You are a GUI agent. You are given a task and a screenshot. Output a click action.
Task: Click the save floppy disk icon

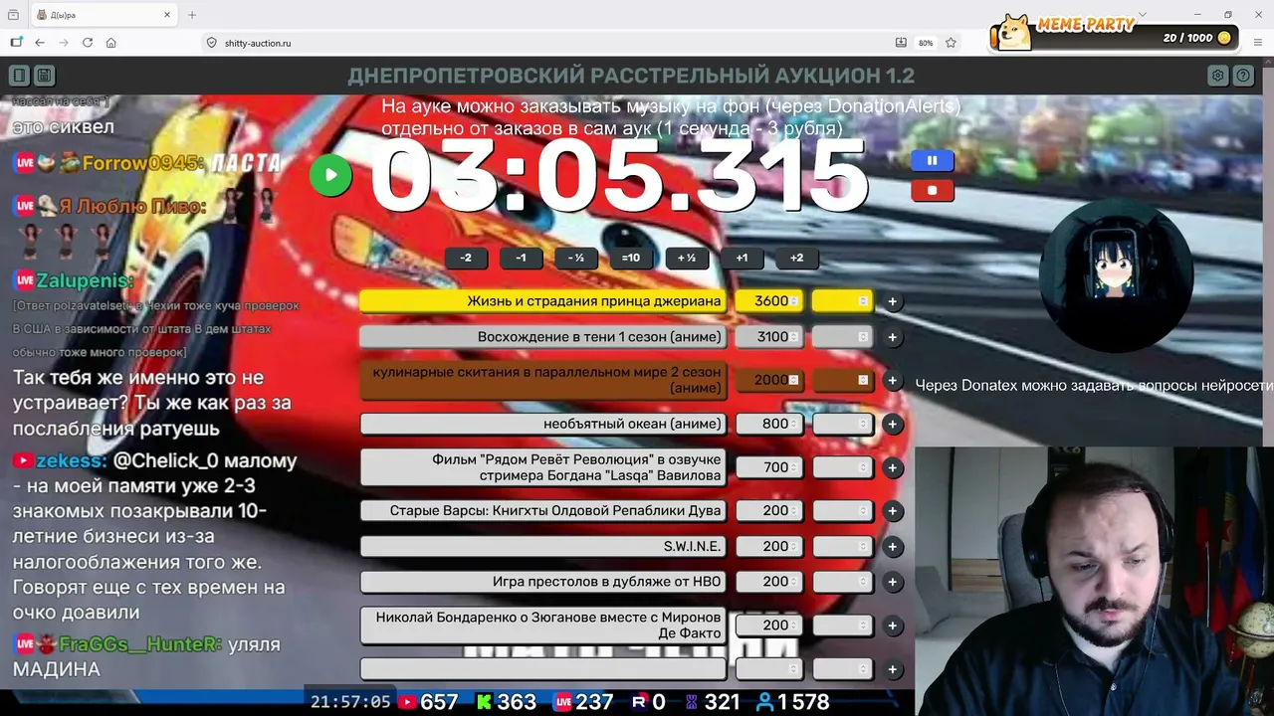pyautogui.click(x=44, y=76)
